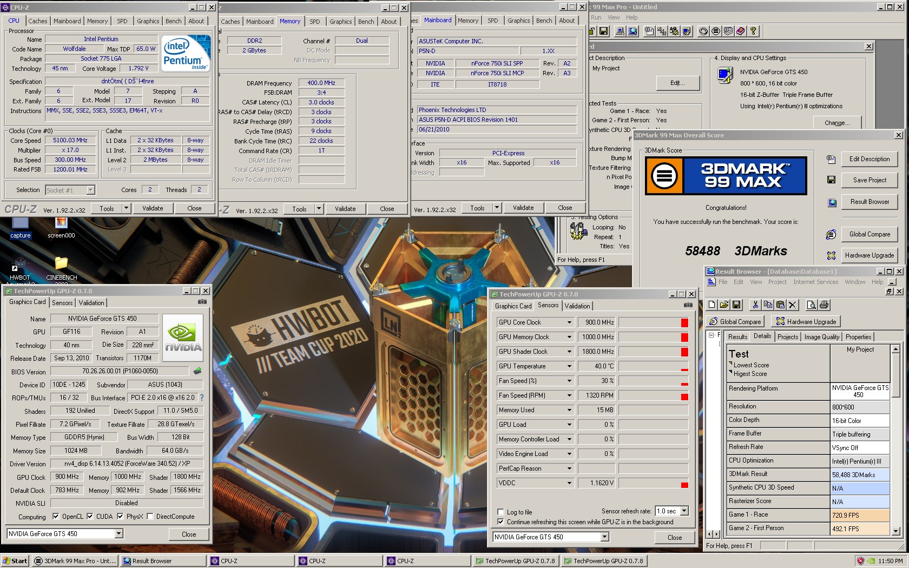Toggle the CUDA checkbox in GPU-Z

pyautogui.click(x=90, y=517)
